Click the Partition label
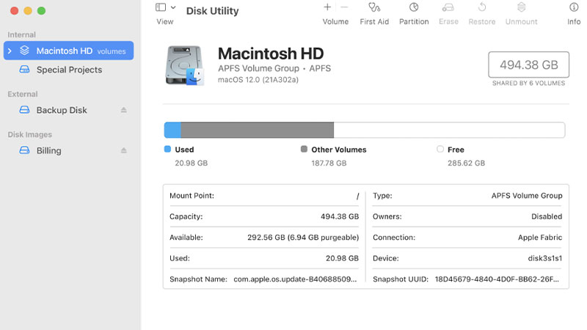The image size is (587, 330). click(x=414, y=22)
